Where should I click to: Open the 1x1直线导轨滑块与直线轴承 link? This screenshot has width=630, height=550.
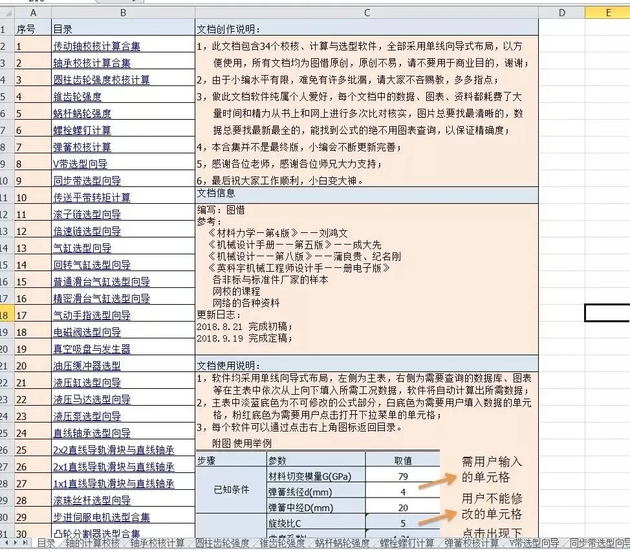tap(114, 484)
